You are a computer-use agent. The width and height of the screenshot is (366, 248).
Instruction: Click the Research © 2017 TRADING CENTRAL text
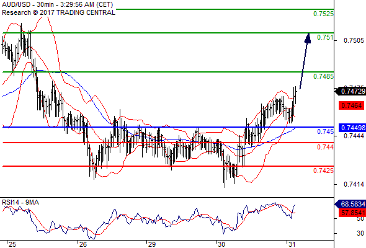coord(58,12)
